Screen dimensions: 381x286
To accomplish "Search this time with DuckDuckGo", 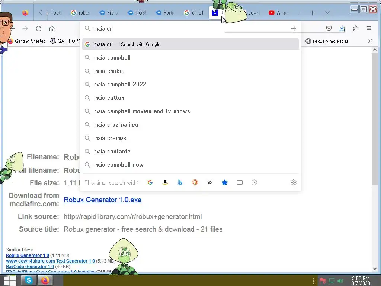I will click(195, 182).
